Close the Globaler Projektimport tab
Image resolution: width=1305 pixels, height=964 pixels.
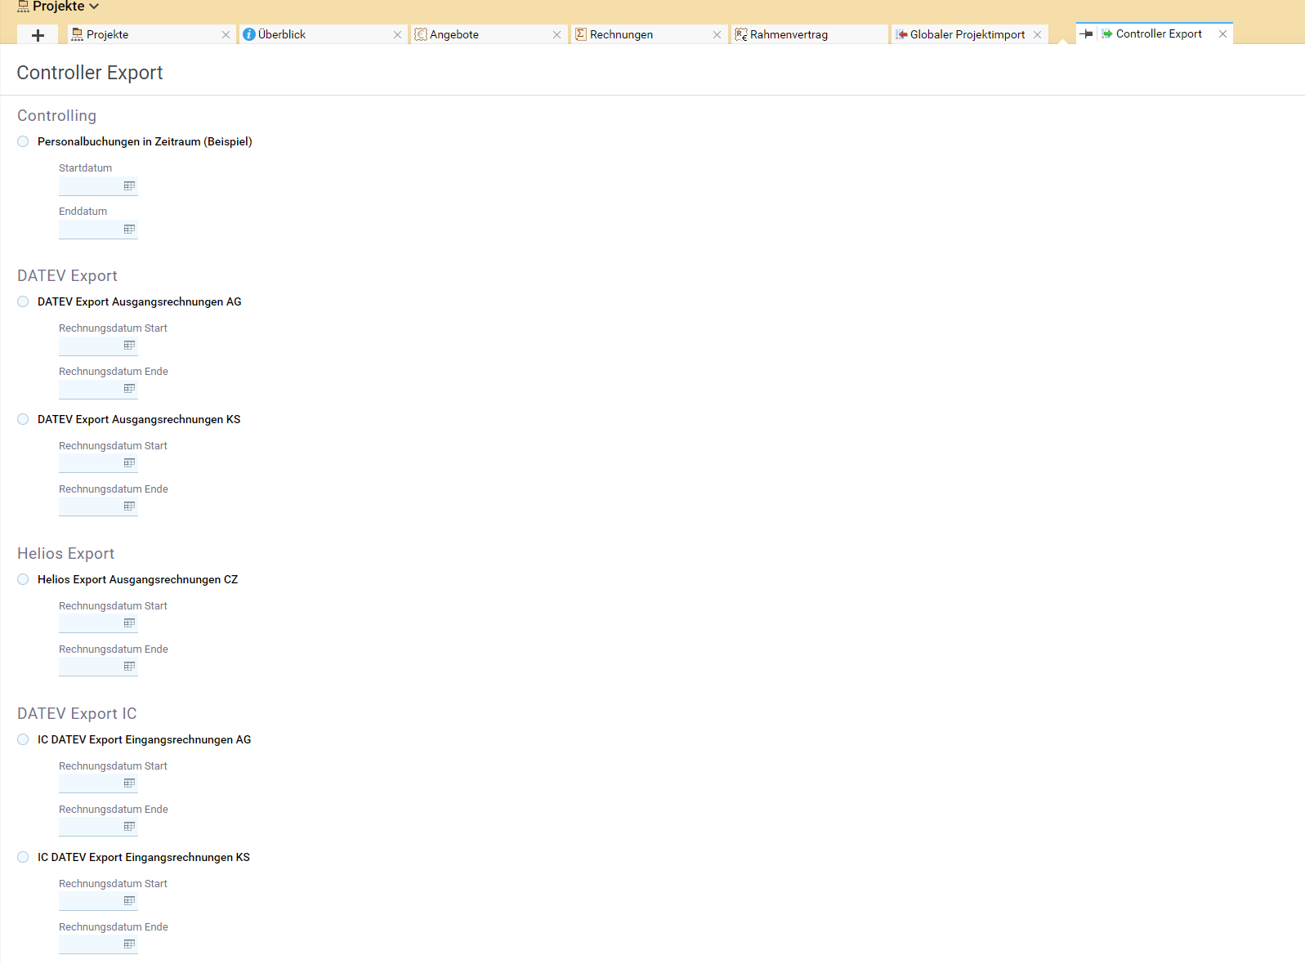(1037, 34)
